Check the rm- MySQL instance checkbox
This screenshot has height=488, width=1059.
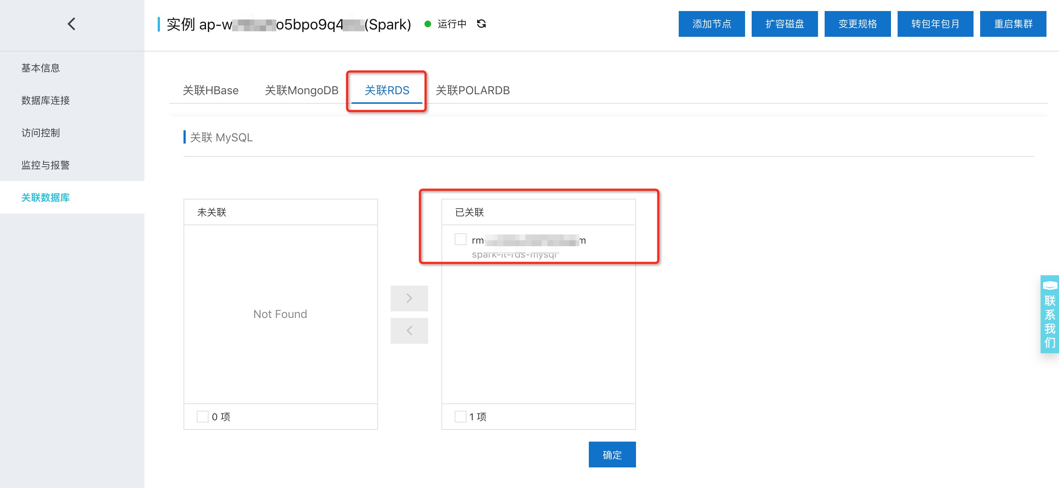[461, 239]
